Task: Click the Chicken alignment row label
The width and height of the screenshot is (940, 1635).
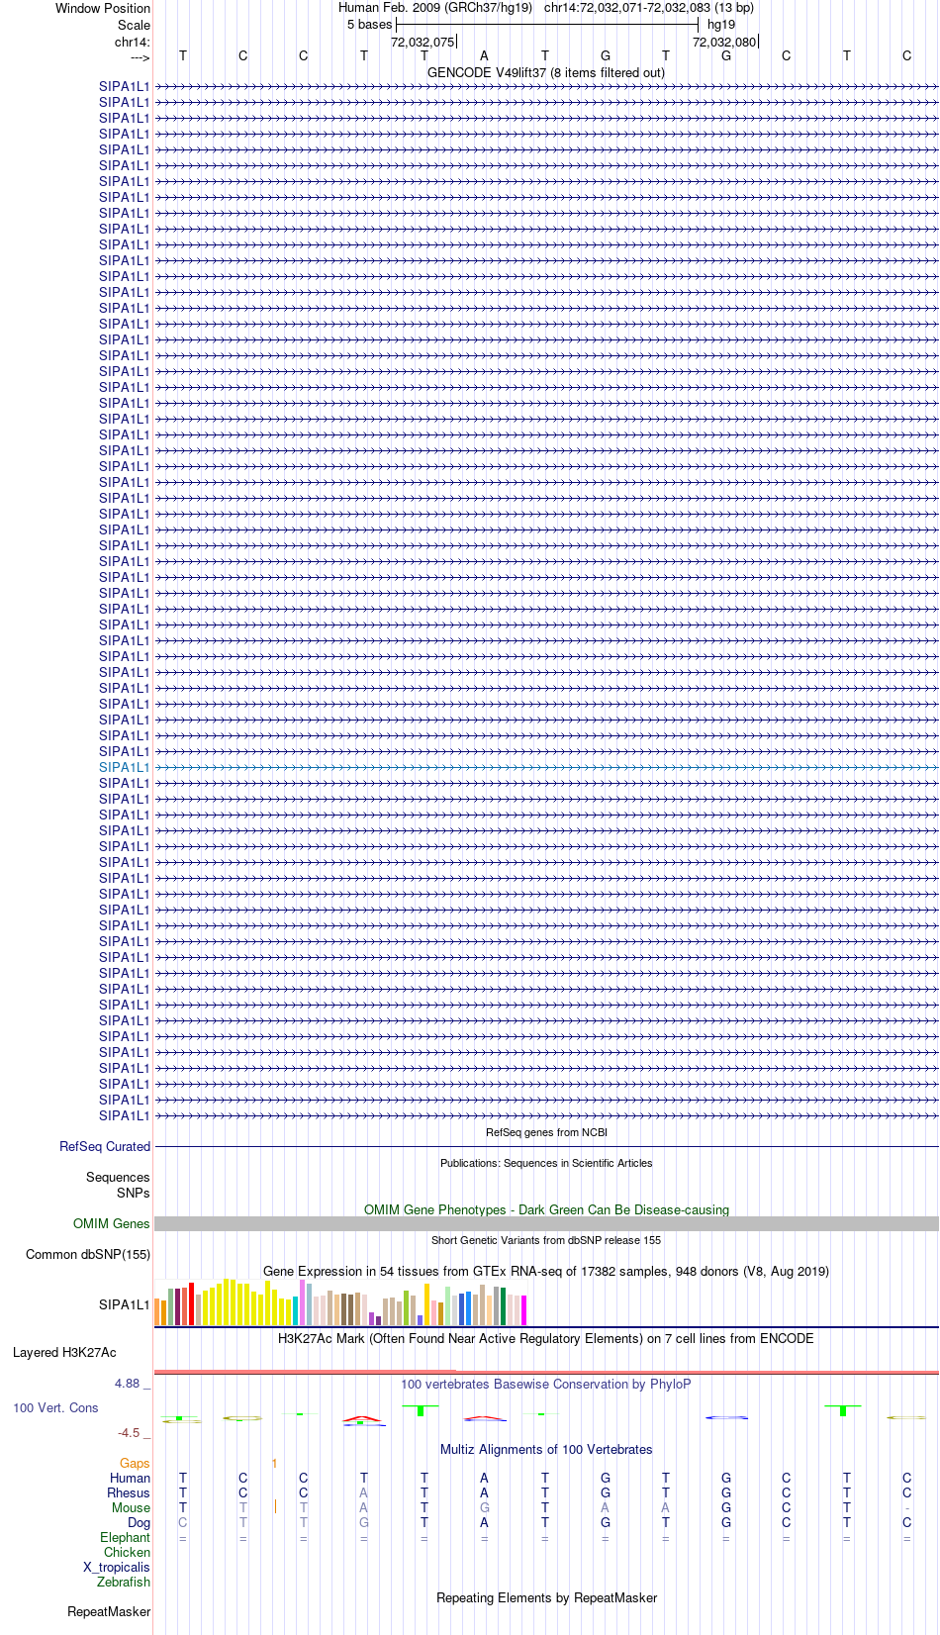Action: pyautogui.click(x=127, y=1552)
